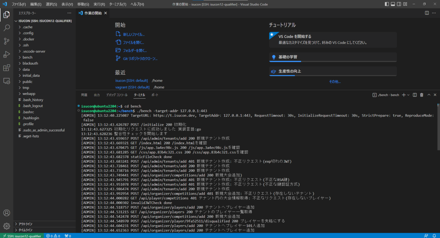Expand the .cache folder

[x=44, y=27]
